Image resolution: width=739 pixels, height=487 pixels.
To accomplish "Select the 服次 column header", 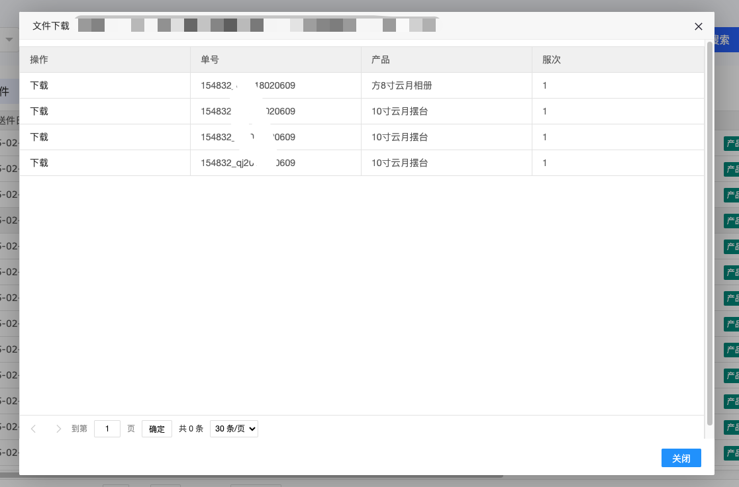I will (552, 60).
